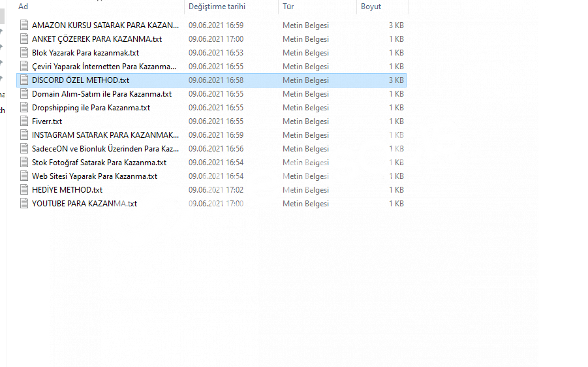Click Metin Belgesi type in YOUTUBE PARA KAZANMA row
Viewport: 588px width, 367px height.
(x=305, y=203)
